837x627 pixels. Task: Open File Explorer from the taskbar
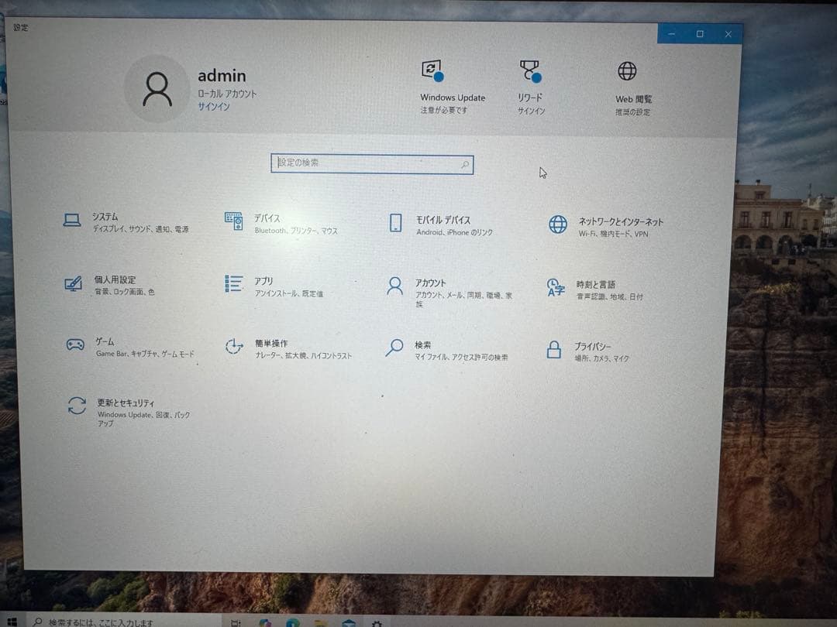click(320, 622)
